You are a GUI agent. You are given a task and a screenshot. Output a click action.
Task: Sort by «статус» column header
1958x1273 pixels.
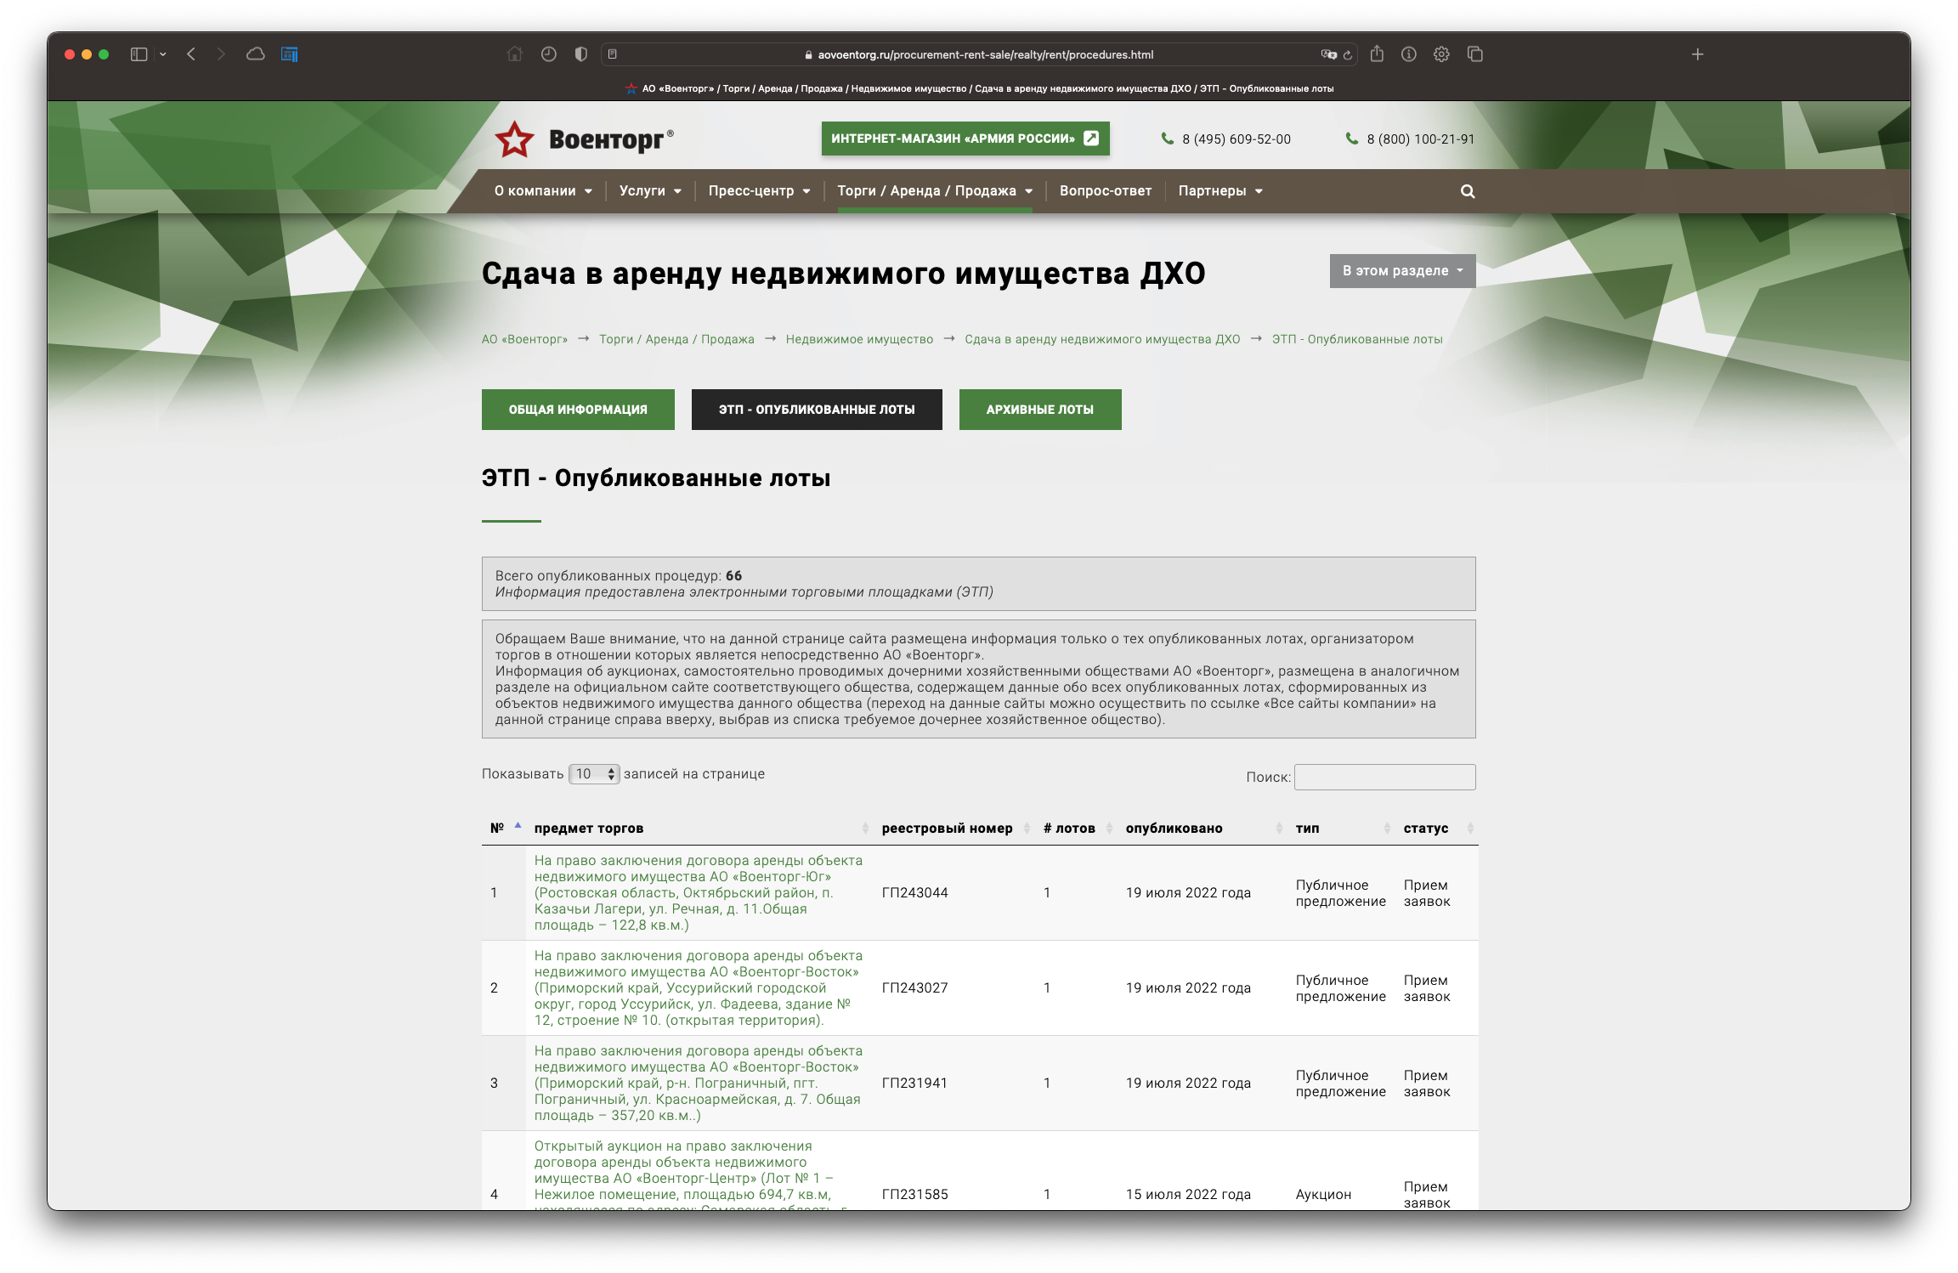[1438, 828]
